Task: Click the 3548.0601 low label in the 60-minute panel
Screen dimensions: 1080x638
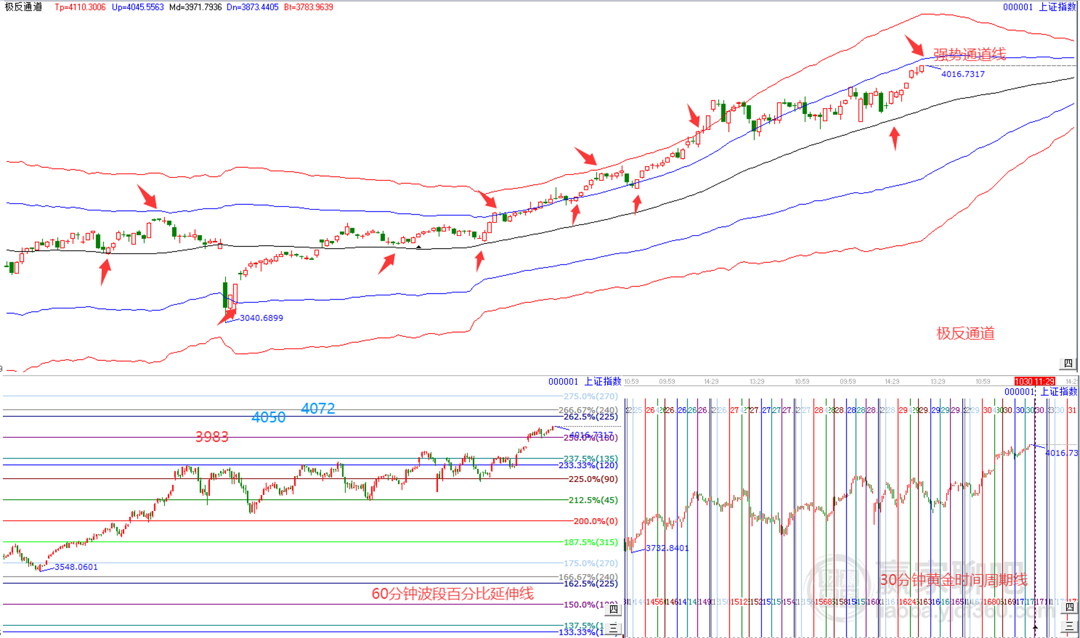Action: click(x=76, y=567)
